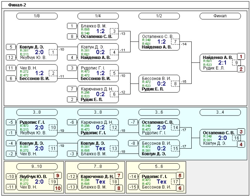This screenshot has width=251, height=196.
Task: Click match number 12 box, Карюченко–Рудопис game
Action: (114, 128)
